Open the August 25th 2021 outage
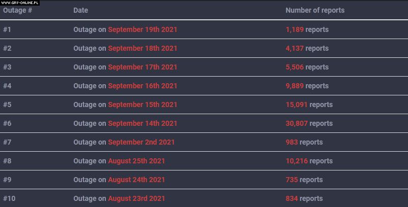 [136, 161]
